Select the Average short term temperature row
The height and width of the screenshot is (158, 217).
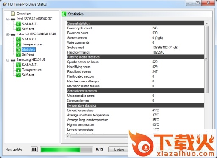click(135, 115)
